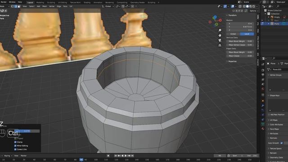Toggle the Add Rest Position checkbox
The width and height of the screenshot is (288, 162).
tap(269, 114)
